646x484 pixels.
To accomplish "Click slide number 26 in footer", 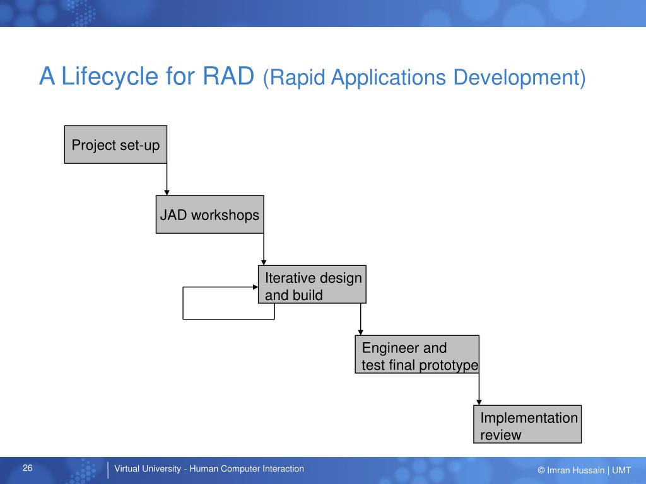I will point(28,468).
